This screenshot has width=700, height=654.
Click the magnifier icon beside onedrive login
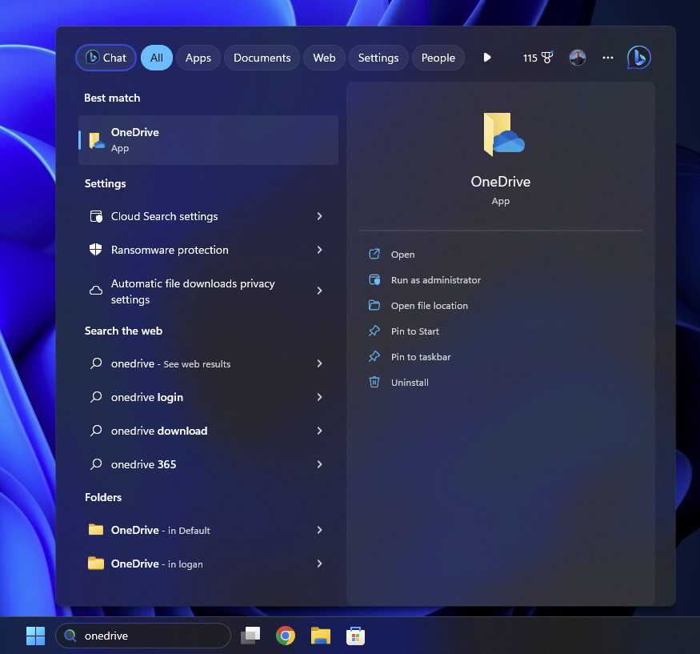click(x=96, y=397)
